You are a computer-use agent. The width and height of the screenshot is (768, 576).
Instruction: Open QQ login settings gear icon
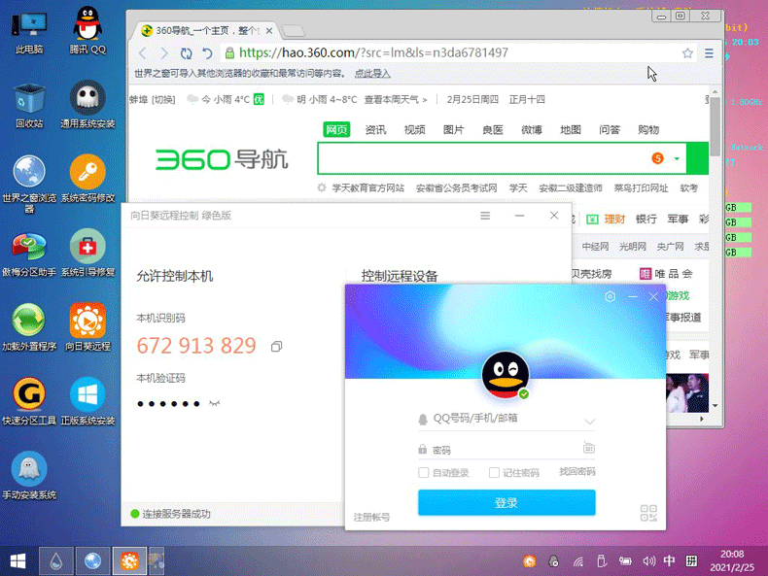pyautogui.click(x=611, y=296)
